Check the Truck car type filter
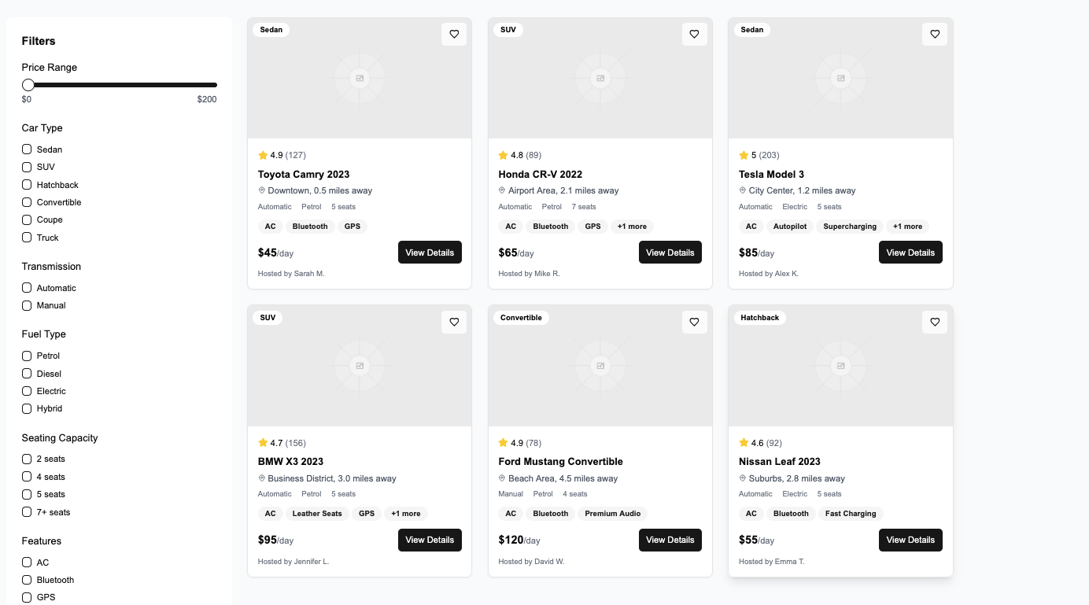1089x605 pixels. click(x=27, y=238)
